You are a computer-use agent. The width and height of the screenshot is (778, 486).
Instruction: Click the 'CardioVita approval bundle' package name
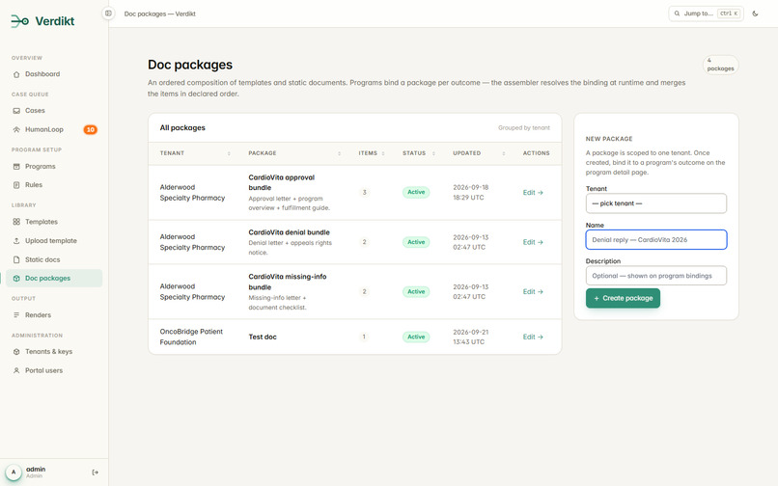tap(281, 182)
